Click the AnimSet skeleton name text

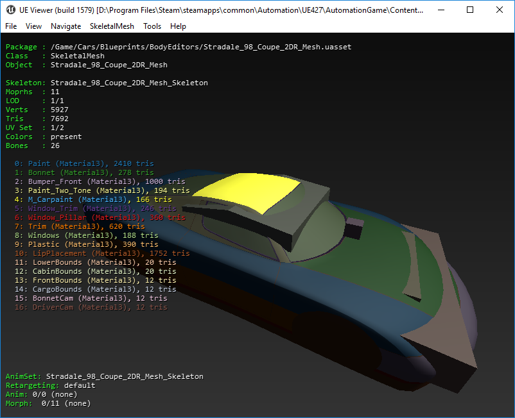click(x=125, y=376)
